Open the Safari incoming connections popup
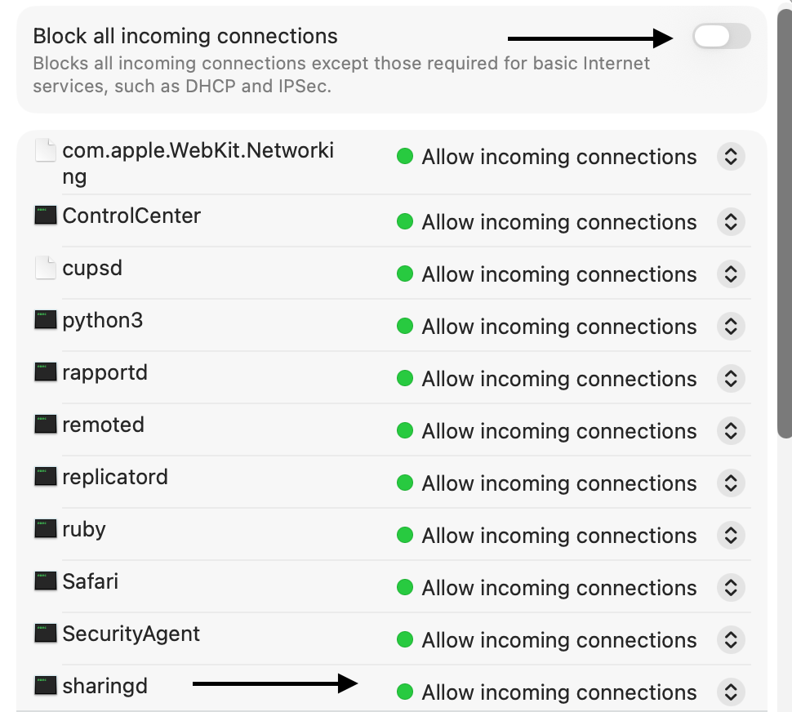Screen dimensions: 792x712 click(731, 588)
